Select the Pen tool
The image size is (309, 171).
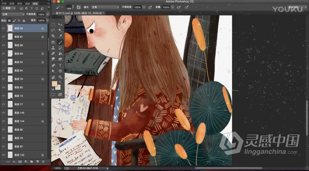(x=53, y=65)
